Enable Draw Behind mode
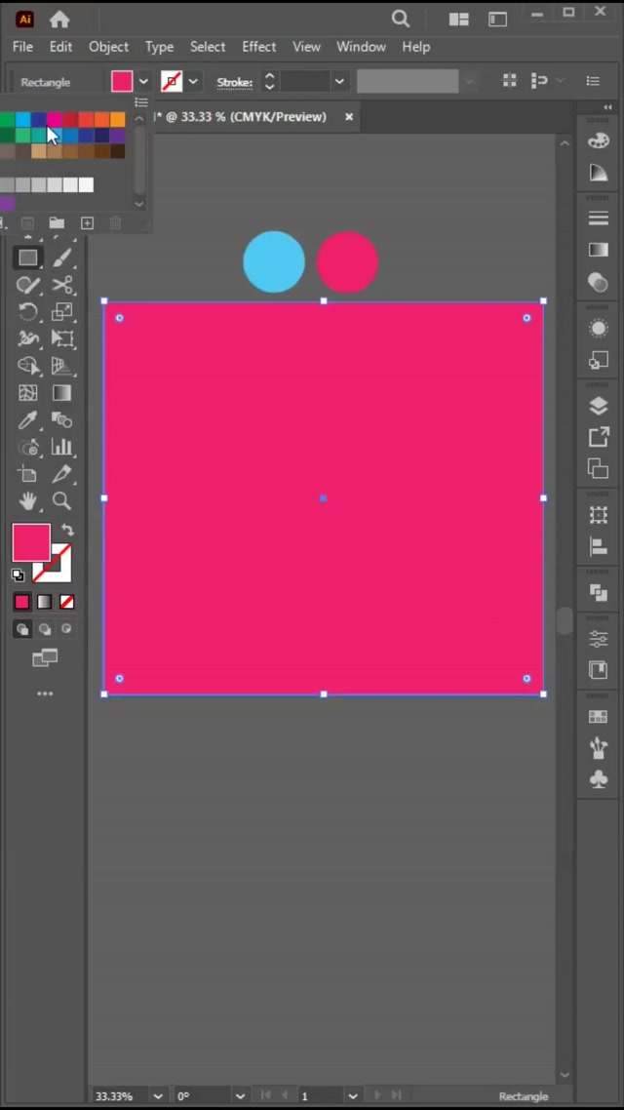Screen dimensions: 624x1110 tap(45, 629)
